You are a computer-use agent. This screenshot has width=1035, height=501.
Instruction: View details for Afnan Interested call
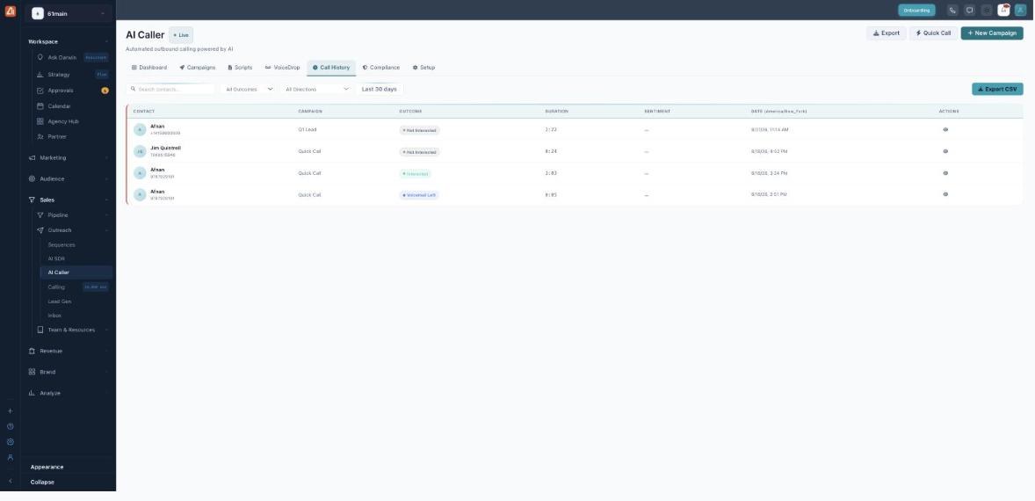[x=945, y=173]
